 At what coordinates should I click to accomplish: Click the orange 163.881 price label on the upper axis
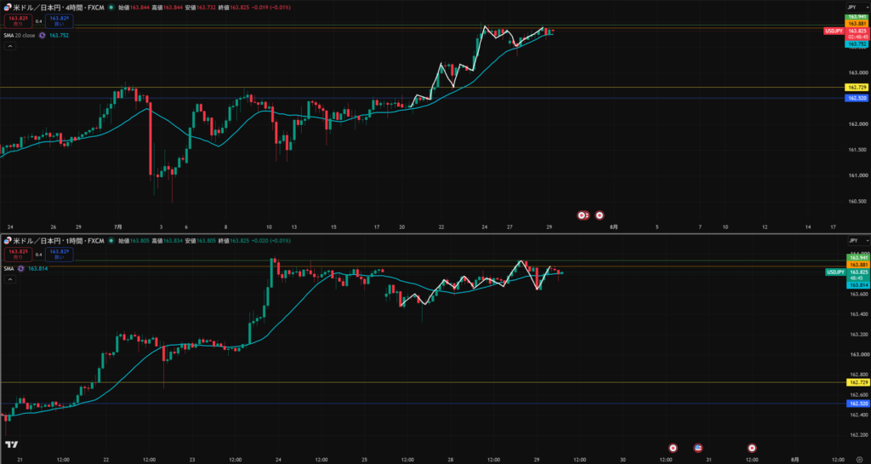(x=856, y=24)
